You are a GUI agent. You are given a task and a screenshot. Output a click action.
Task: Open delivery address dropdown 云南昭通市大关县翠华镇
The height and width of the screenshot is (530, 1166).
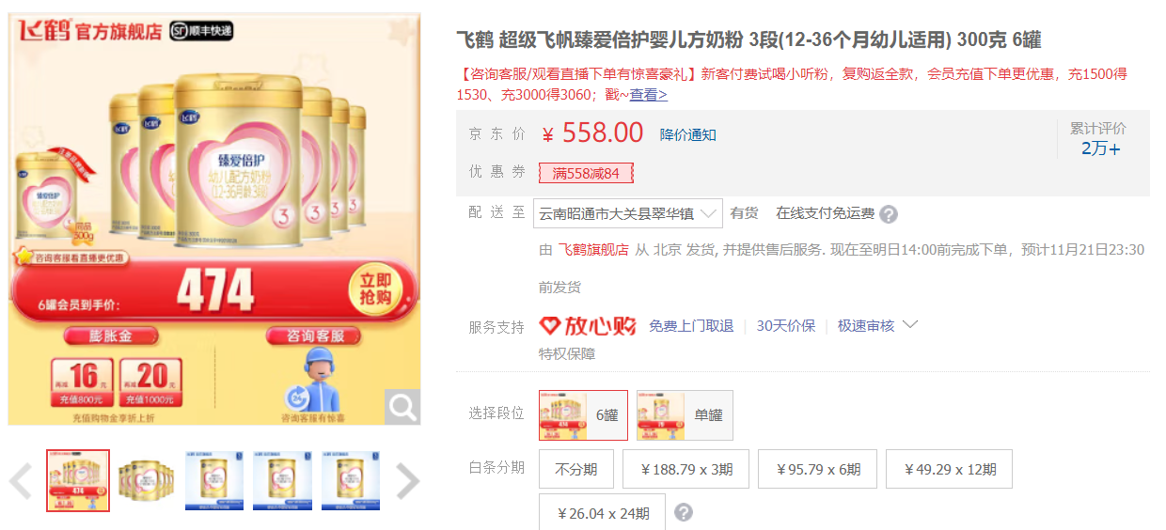click(628, 214)
